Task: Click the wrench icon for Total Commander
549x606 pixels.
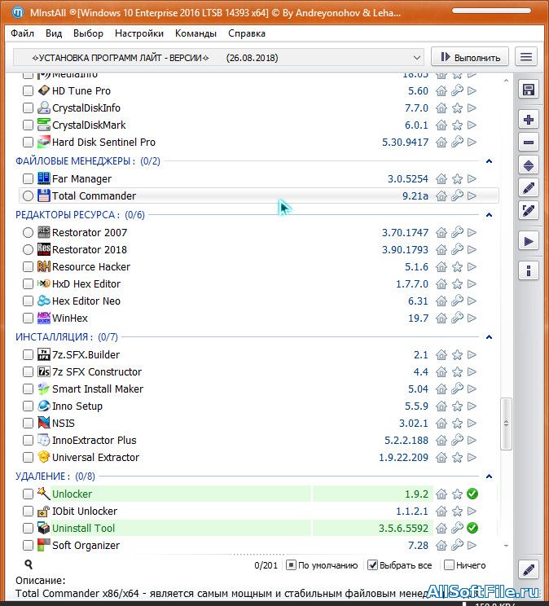Action: point(457,196)
